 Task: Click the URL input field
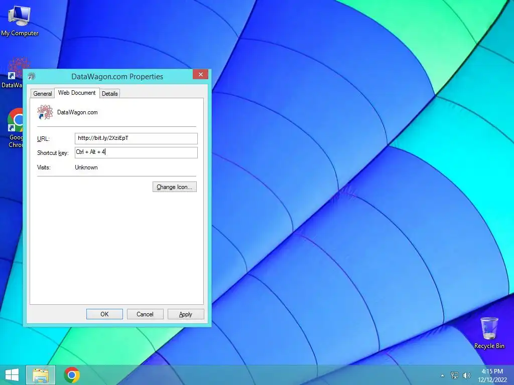point(136,138)
